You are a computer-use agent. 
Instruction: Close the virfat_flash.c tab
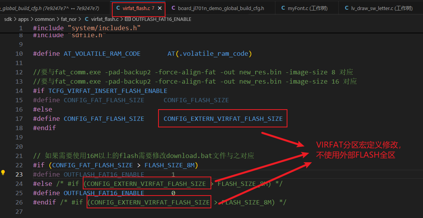point(160,9)
